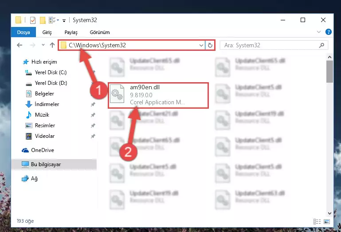
Task: Expand the ribbon with the chevron
Action: (x=318, y=32)
